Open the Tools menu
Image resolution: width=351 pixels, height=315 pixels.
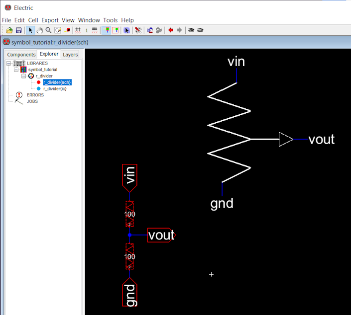[x=111, y=20]
